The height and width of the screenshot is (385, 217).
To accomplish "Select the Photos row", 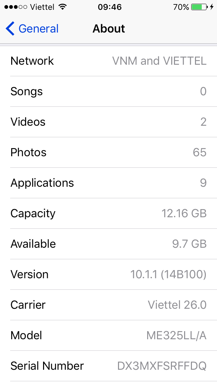I will click(108, 153).
